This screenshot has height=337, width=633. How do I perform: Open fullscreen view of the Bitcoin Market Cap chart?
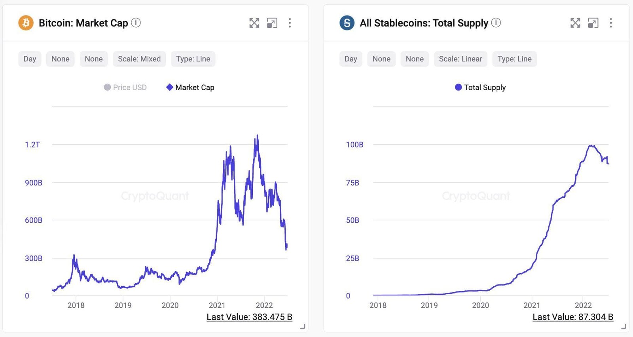click(x=254, y=23)
